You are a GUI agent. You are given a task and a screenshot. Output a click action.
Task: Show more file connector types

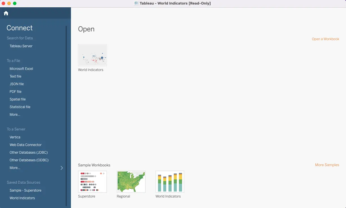15,114
